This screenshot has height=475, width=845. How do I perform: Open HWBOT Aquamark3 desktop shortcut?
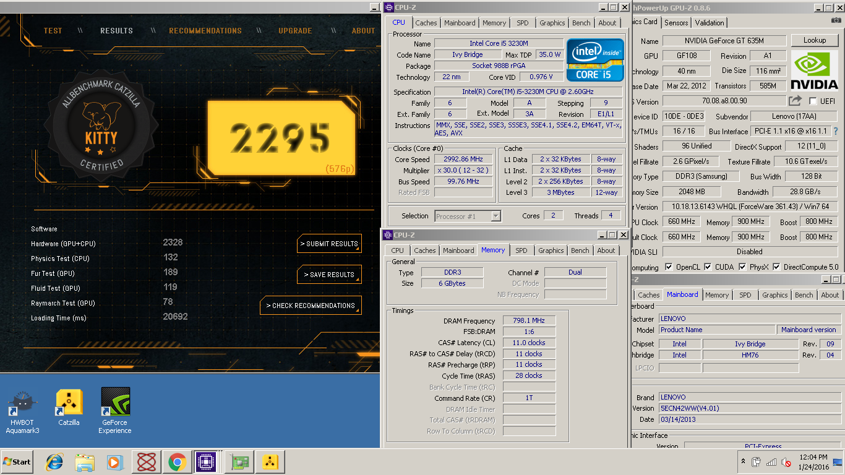pos(22,411)
